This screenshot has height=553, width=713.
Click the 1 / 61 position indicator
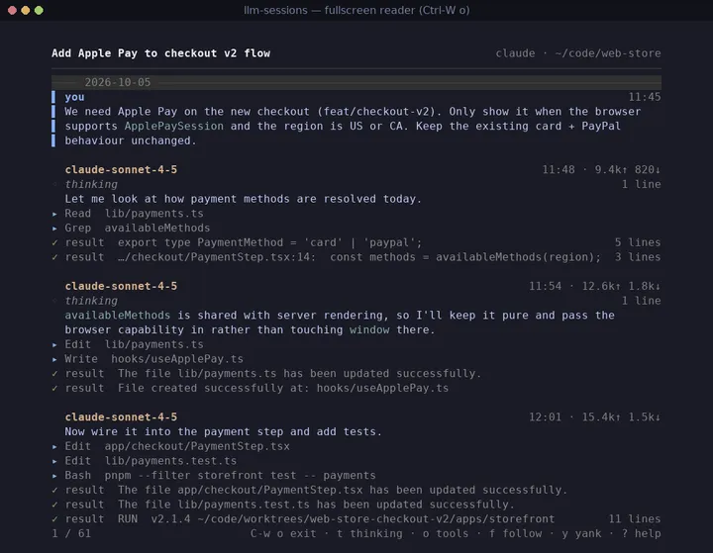(71, 533)
